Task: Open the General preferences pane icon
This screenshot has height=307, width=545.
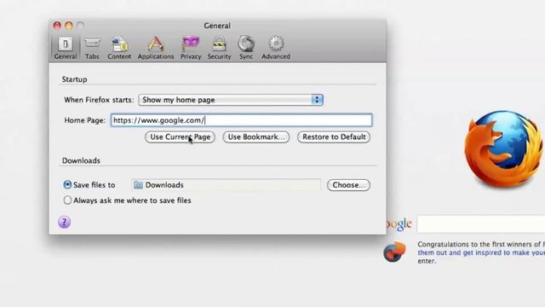Action: (x=65, y=48)
